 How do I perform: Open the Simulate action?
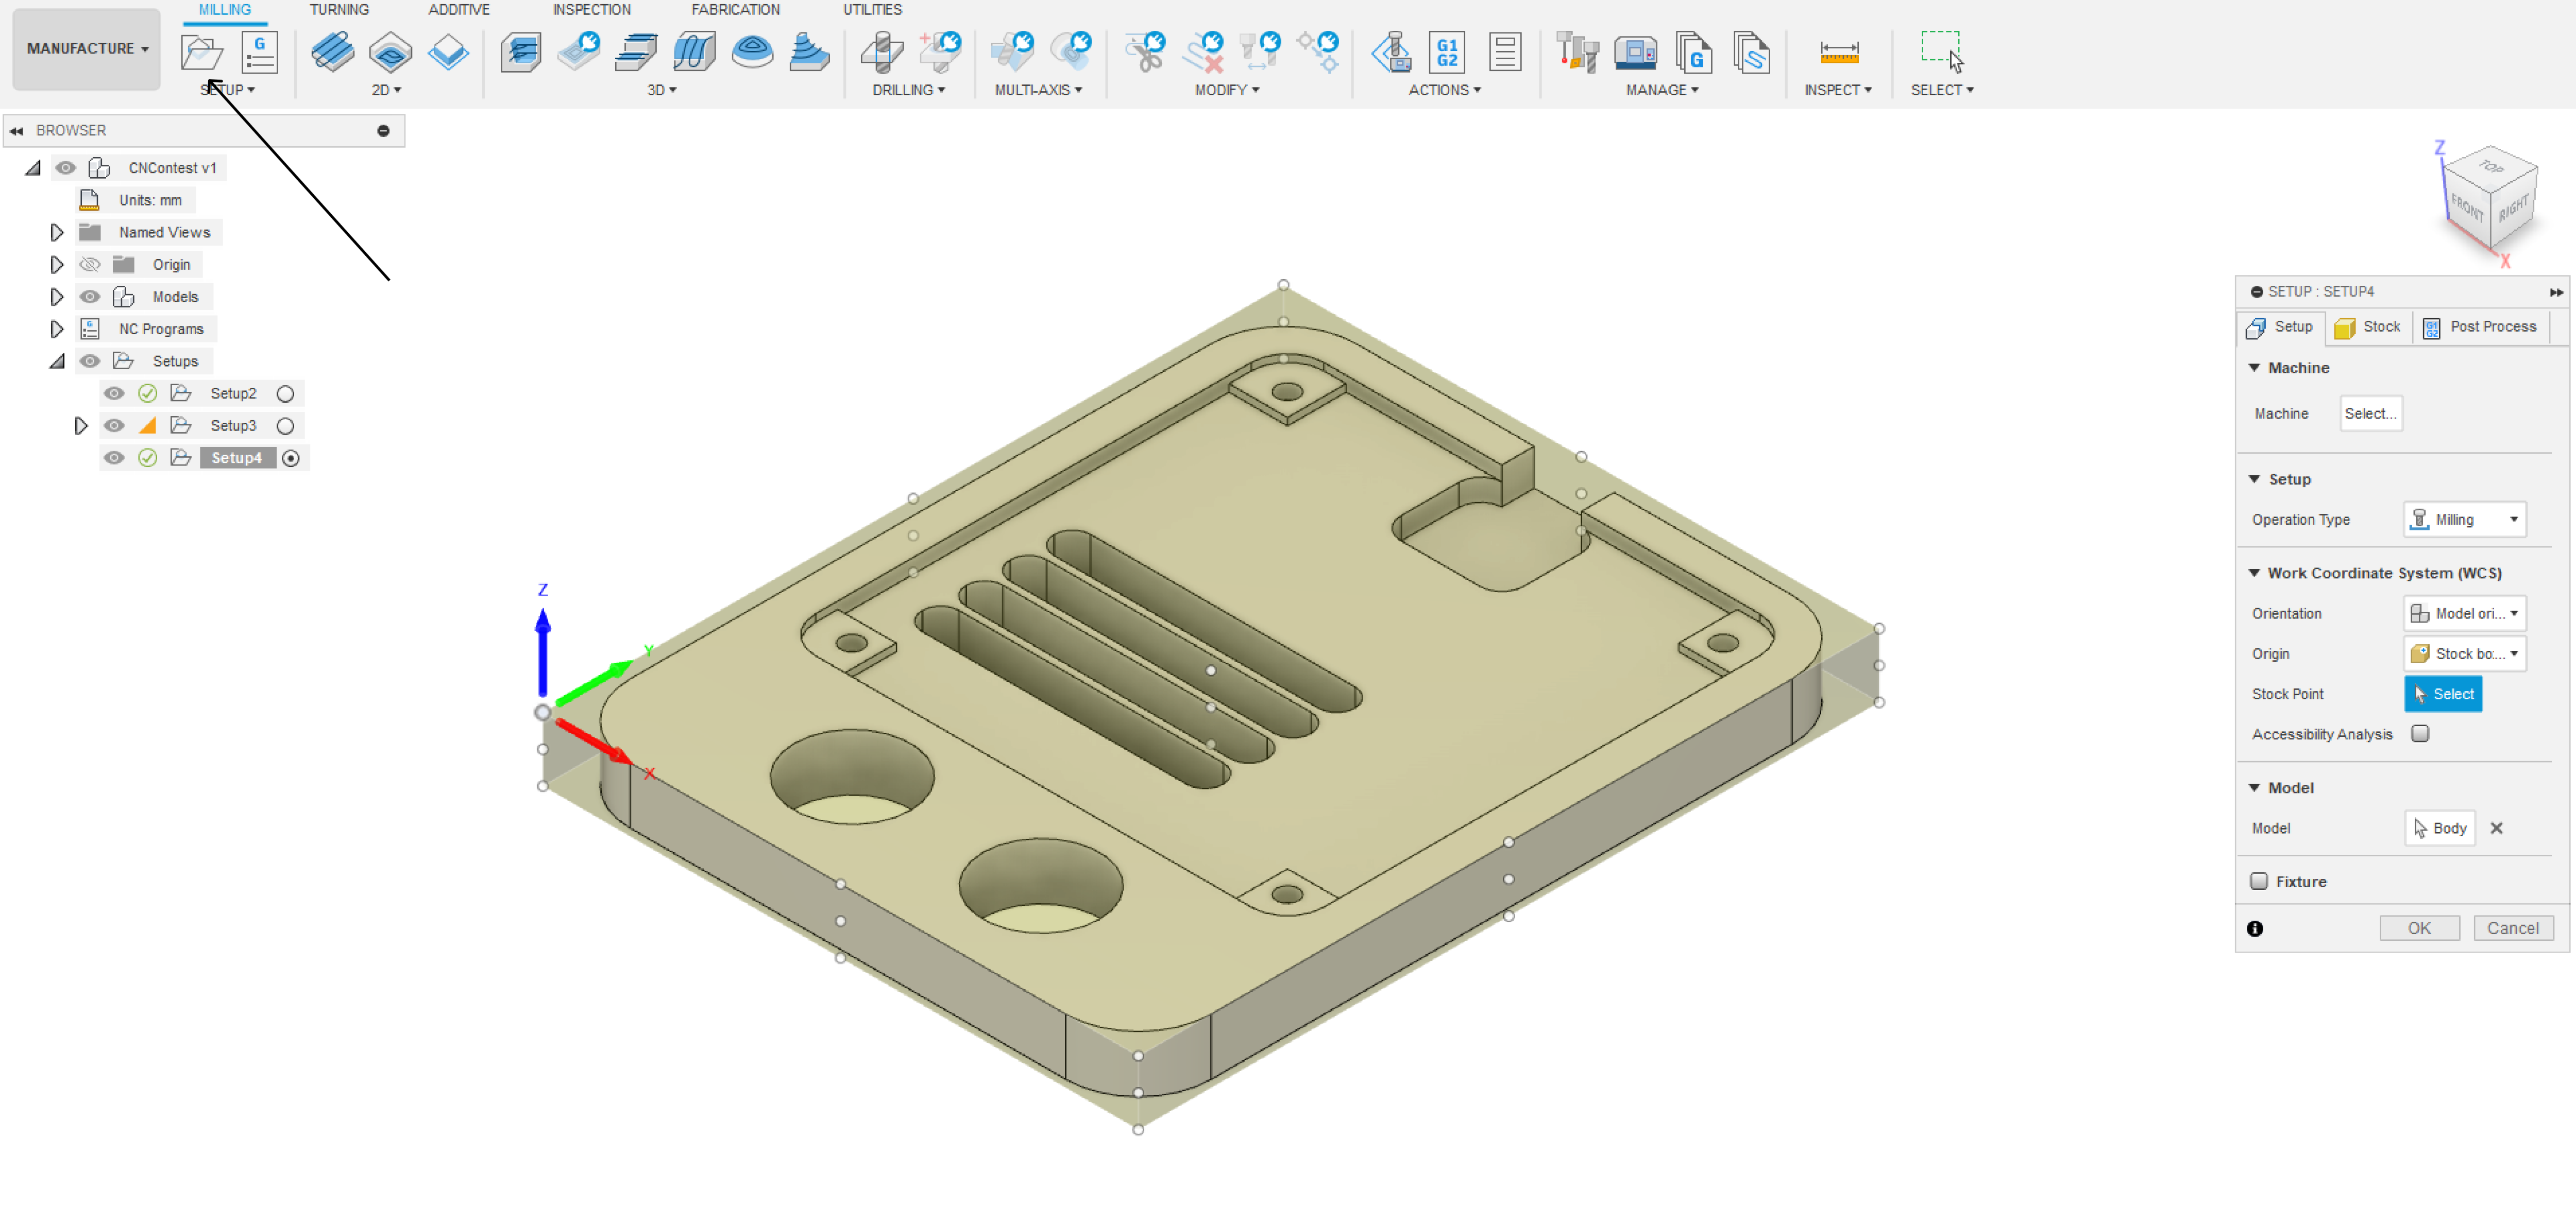(x=1391, y=52)
